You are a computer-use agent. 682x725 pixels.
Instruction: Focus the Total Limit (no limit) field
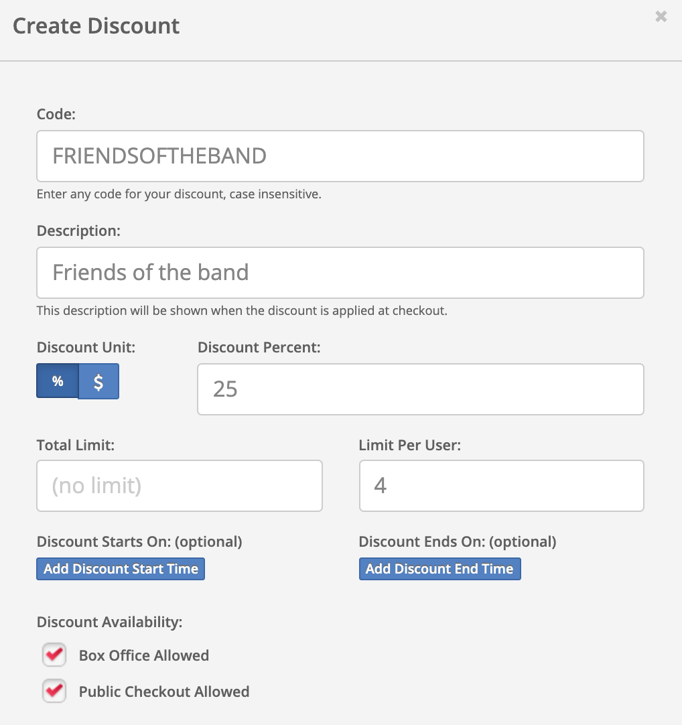click(x=180, y=486)
